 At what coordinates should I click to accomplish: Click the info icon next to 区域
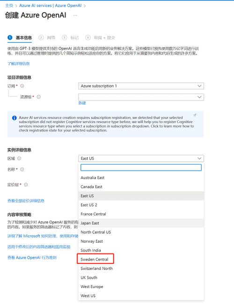[x=19, y=159]
